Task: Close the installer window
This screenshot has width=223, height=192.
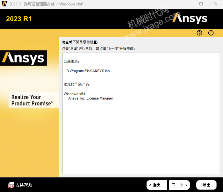Action: coord(216,4)
